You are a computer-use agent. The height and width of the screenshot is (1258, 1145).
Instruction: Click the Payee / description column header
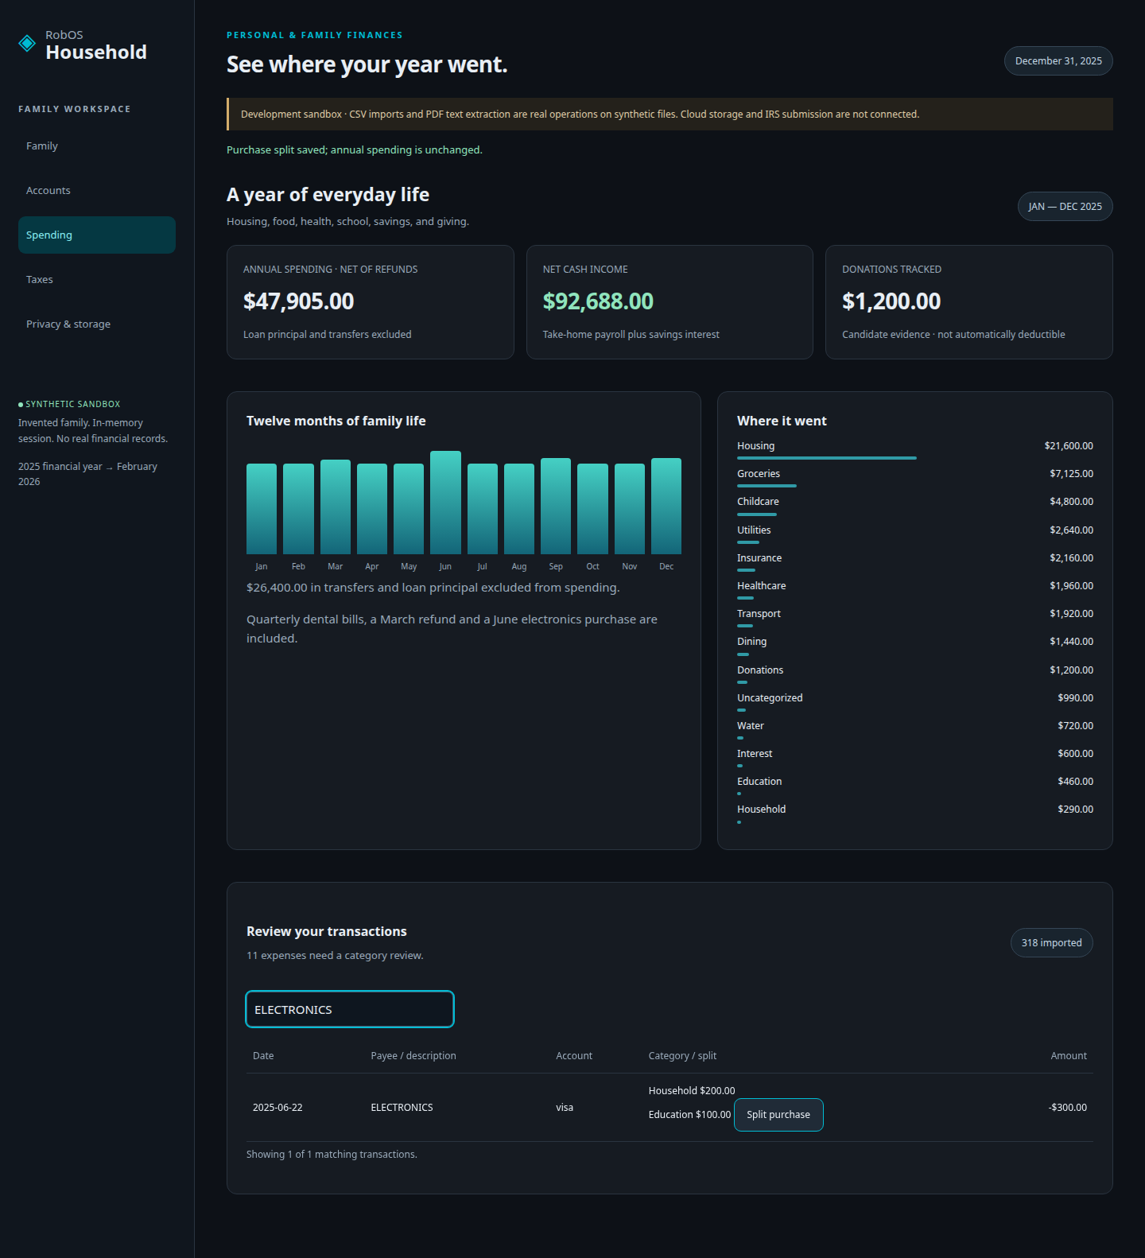(x=413, y=1056)
